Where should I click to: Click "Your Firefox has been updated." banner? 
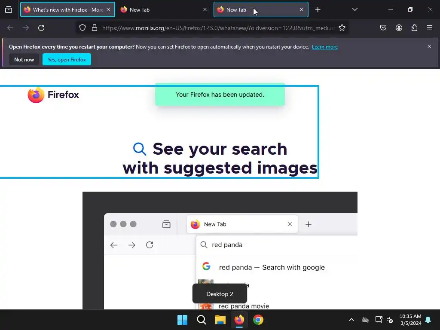220,95
